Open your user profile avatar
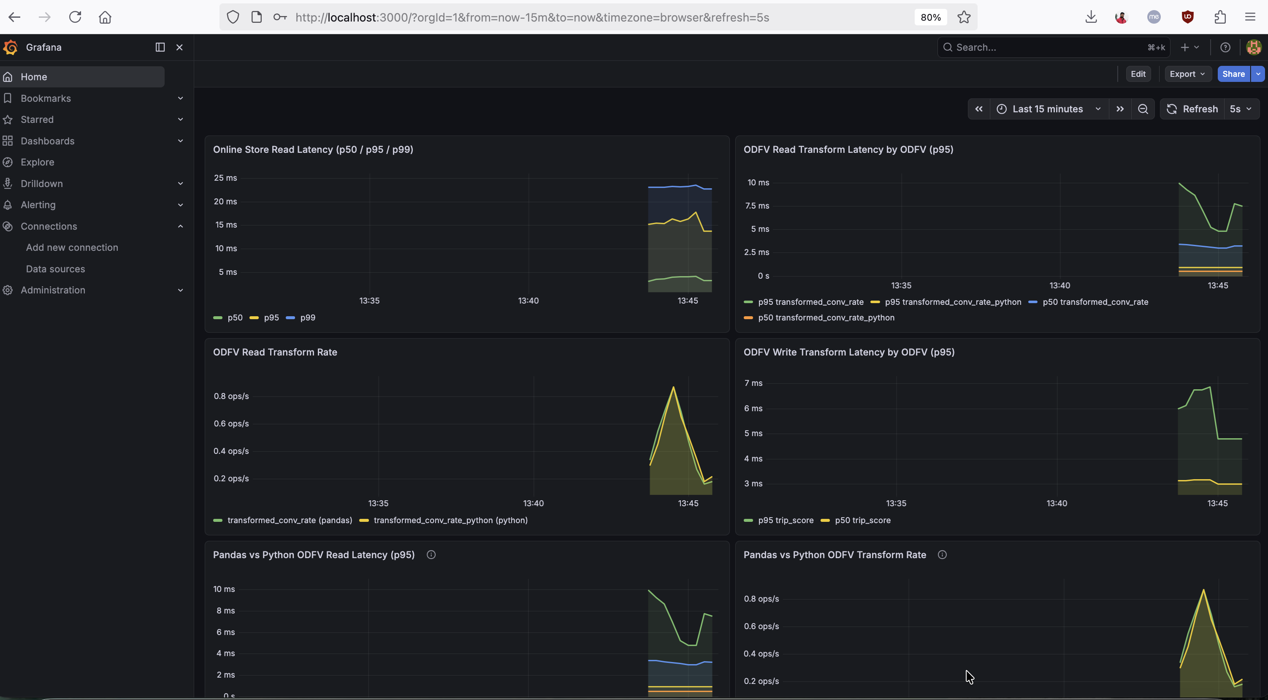The height and width of the screenshot is (700, 1268). coord(1253,47)
